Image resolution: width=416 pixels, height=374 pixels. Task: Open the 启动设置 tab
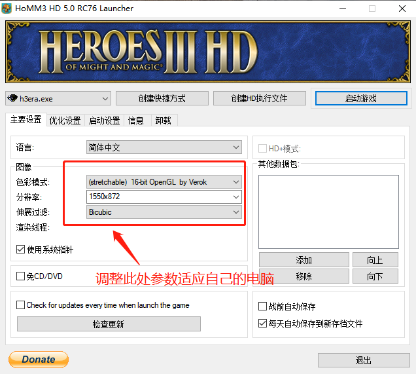[x=104, y=121]
